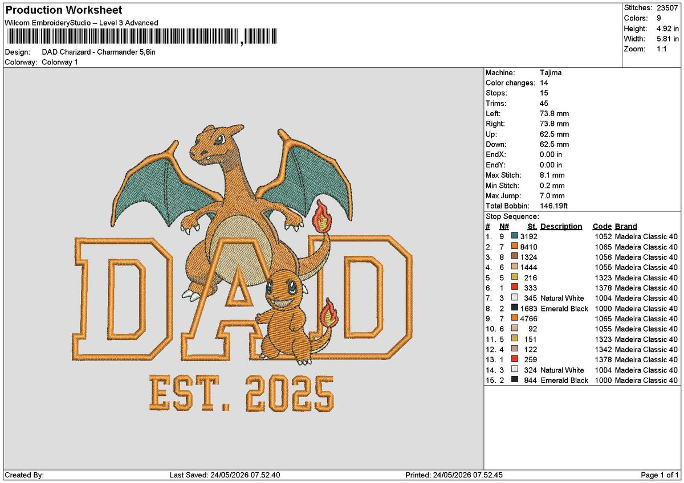Click the orange swatch beside 8410 stitches
Viewport: 684px width, 483px height.
(515, 247)
